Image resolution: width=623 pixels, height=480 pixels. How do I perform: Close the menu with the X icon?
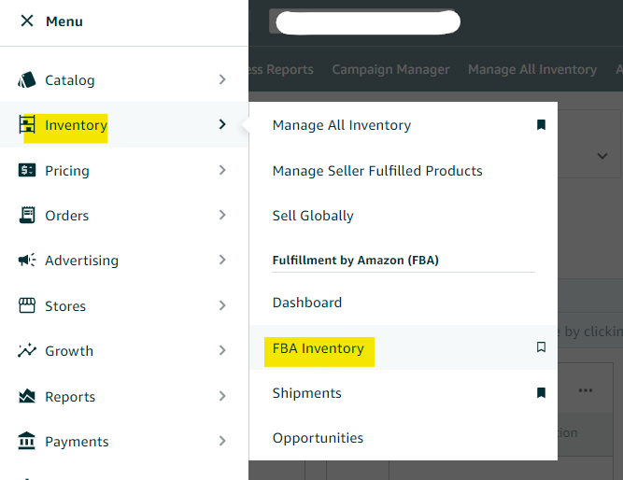(26, 21)
